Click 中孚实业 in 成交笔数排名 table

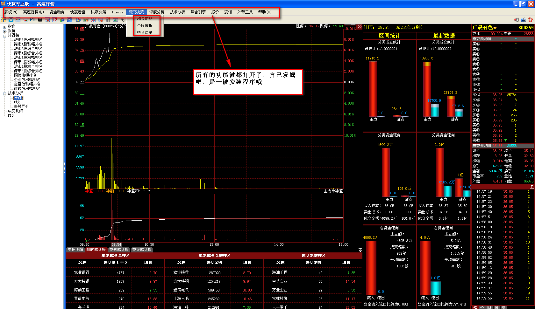click(280, 281)
